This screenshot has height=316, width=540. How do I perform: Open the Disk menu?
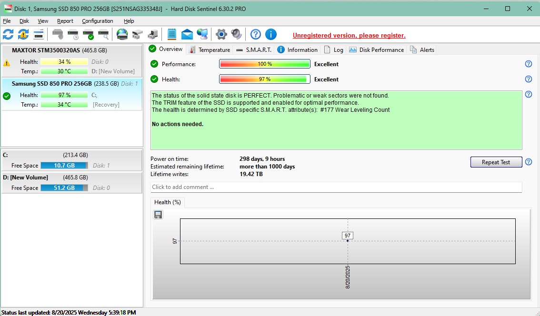point(24,21)
